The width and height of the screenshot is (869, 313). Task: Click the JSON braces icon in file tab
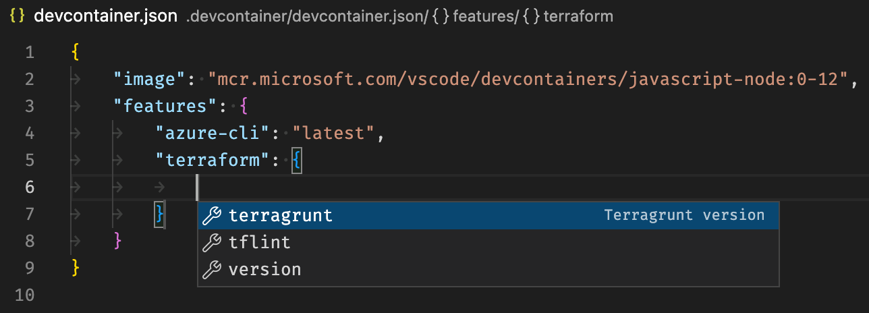(18, 16)
